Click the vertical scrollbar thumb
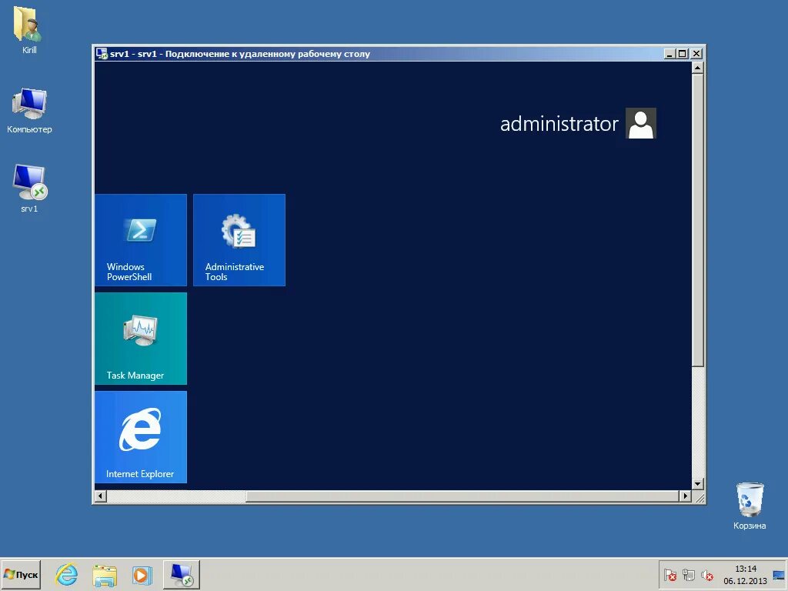The height and width of the screenshot is (591, 788). [x=697, y=219]
